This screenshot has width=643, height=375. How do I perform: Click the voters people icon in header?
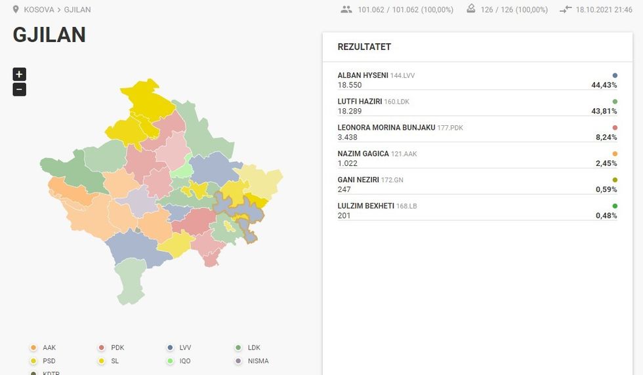pos(346,10)
